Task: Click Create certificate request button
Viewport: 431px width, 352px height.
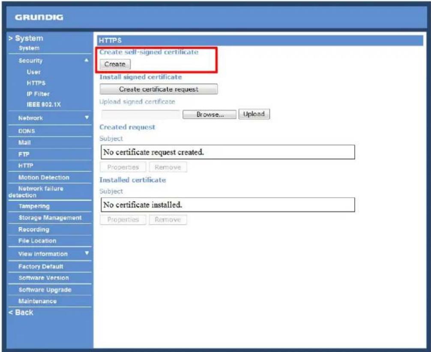Action: click(x=159, y=89)
